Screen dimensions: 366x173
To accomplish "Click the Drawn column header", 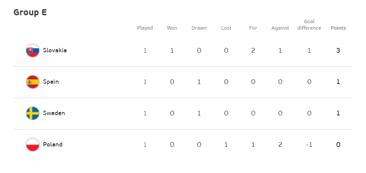I will [x=199, y=28].
